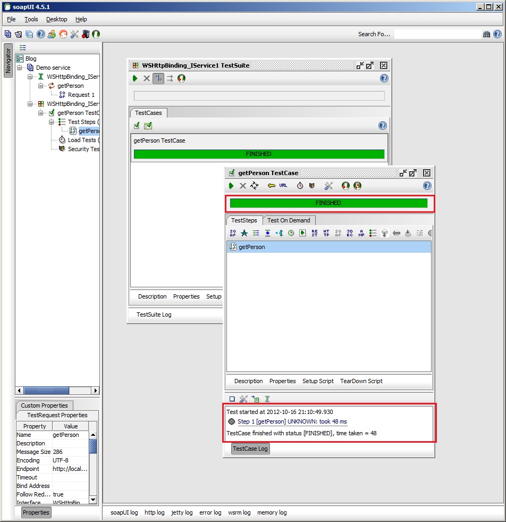Select the Custom Properties tab
The image size is (506, 522).
click(44, 405)
